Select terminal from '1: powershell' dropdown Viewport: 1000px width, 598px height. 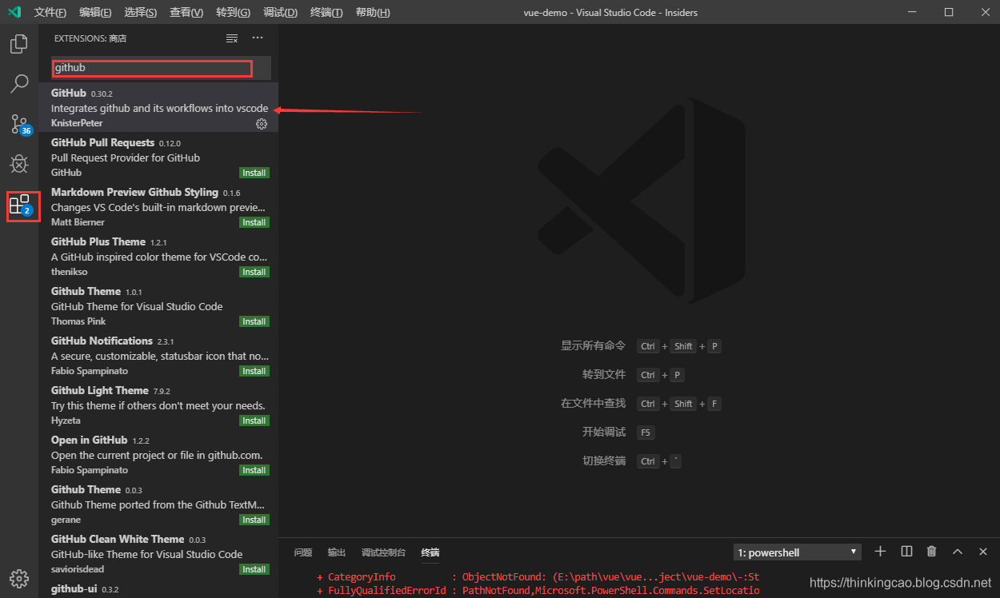point(797,552)
